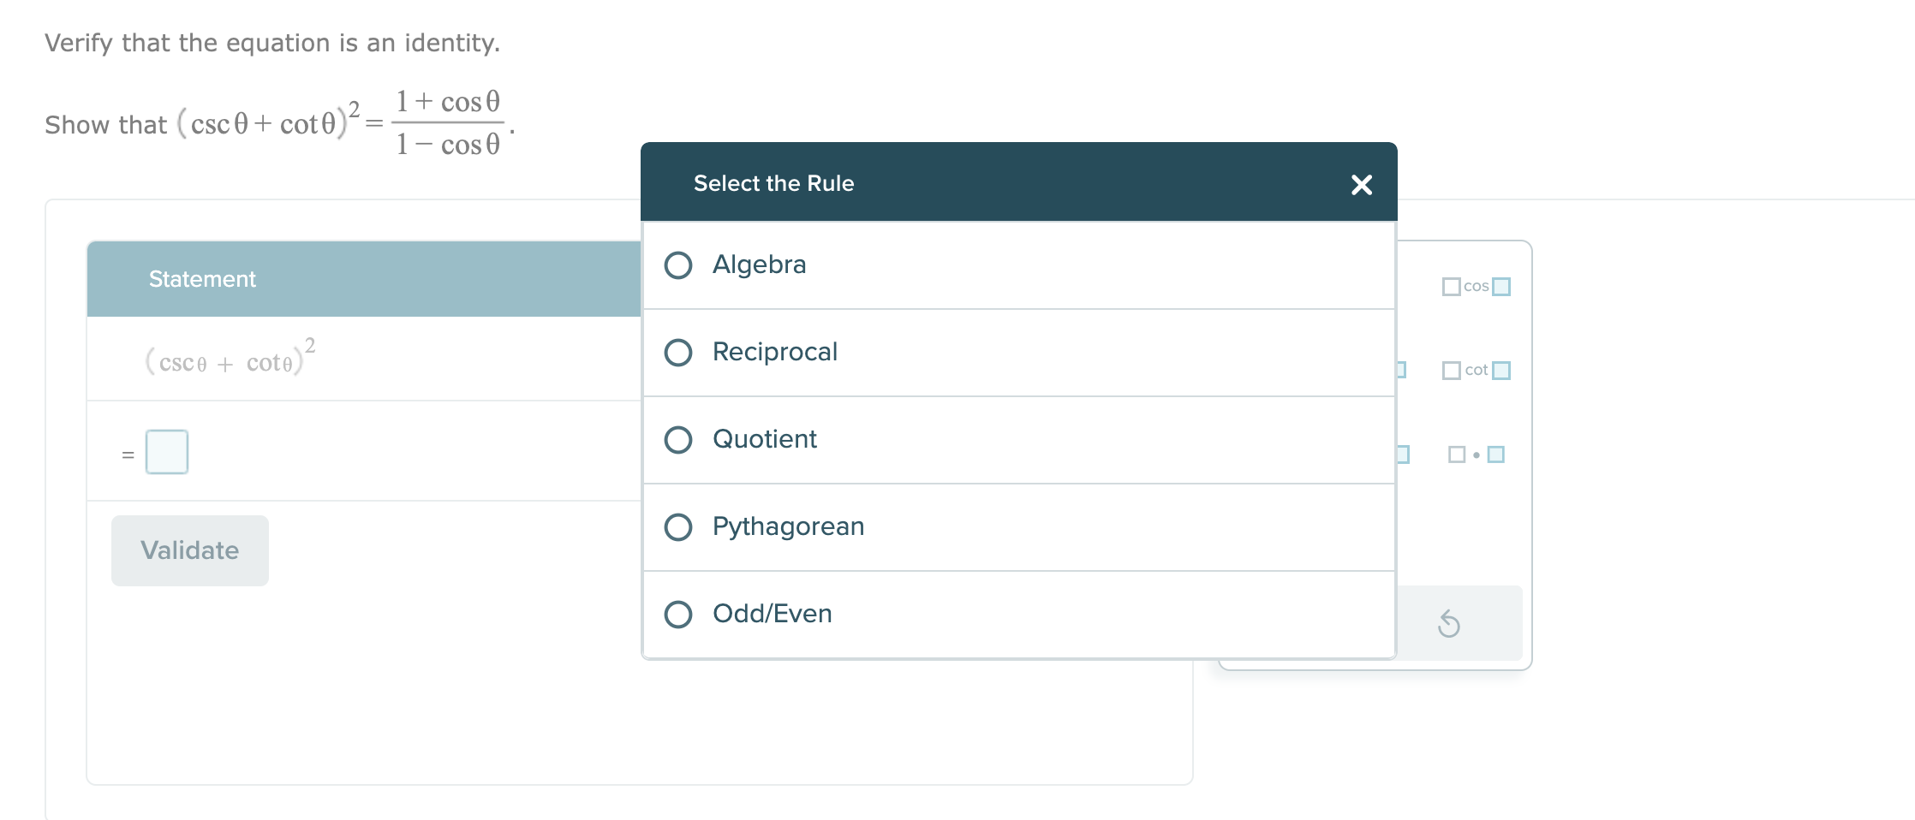This screenshot has height=820, width=1915.
Task: Choose the Odd/Even rule
Action: 678,615
